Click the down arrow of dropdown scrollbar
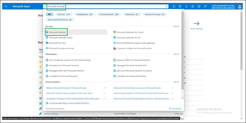246x123 pixels. (183, 98)
